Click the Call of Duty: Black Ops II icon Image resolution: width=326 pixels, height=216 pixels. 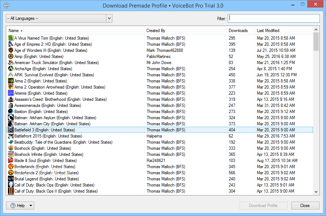click(x=11, y=191)
